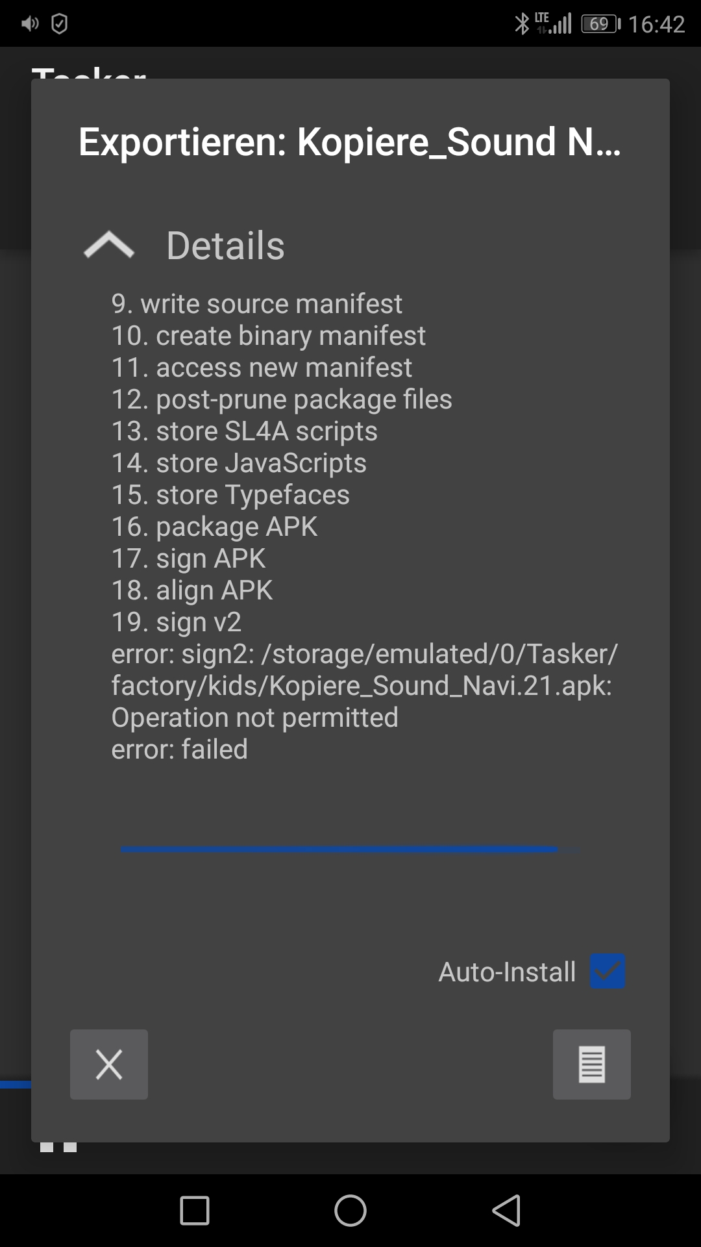701x1247 pixels.
Task: Tap the LTE signal strength icon
Action: (x=554, y=23)
